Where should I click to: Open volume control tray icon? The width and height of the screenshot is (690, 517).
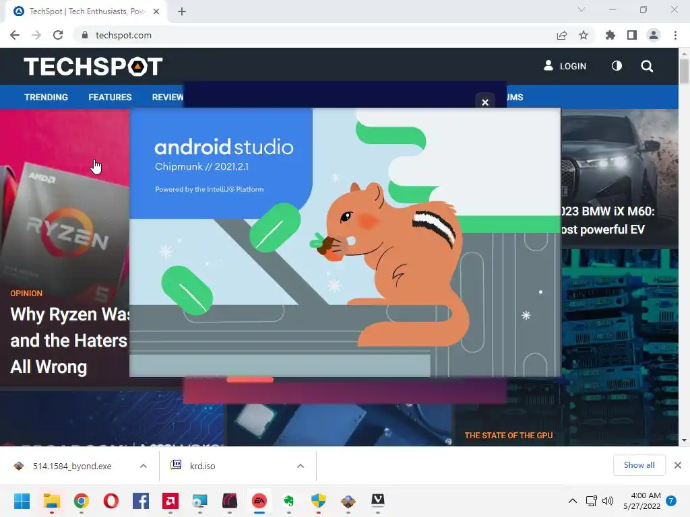[x=608, y=501]
